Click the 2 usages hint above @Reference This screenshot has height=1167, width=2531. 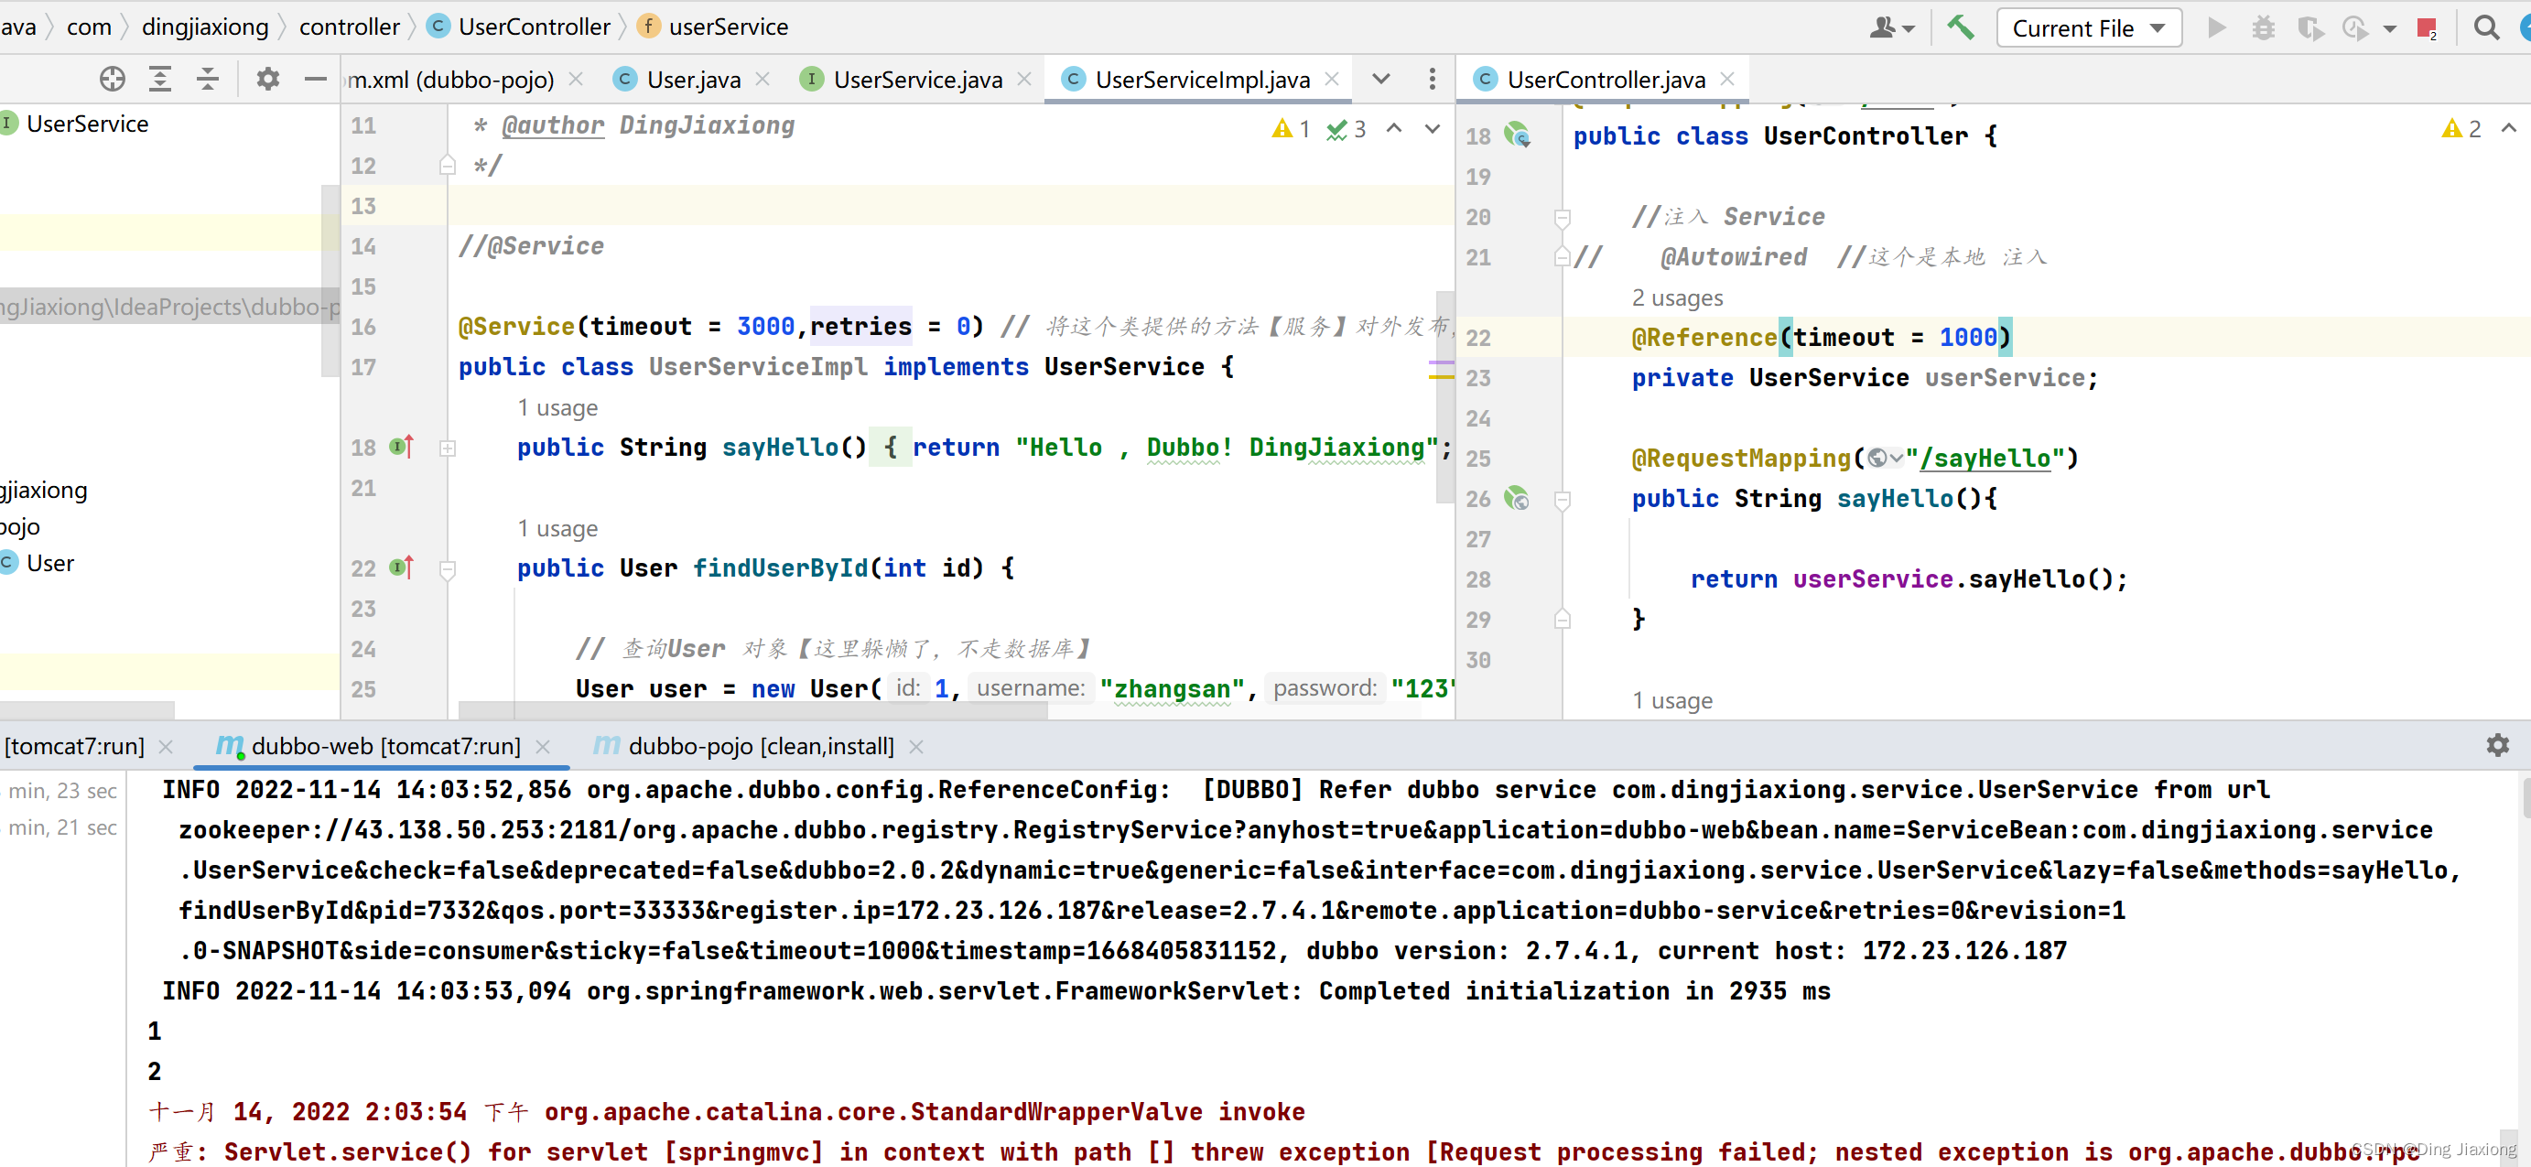coord(1677,297)
